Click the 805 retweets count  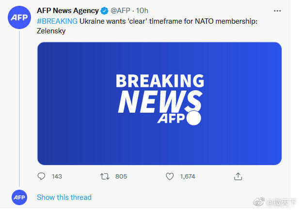pos(121,177)
